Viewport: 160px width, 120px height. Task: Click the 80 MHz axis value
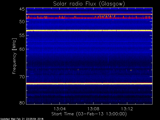(22, 103)
